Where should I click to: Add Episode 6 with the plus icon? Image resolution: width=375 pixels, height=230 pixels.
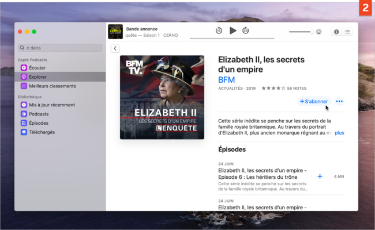(x=320, y=177)
